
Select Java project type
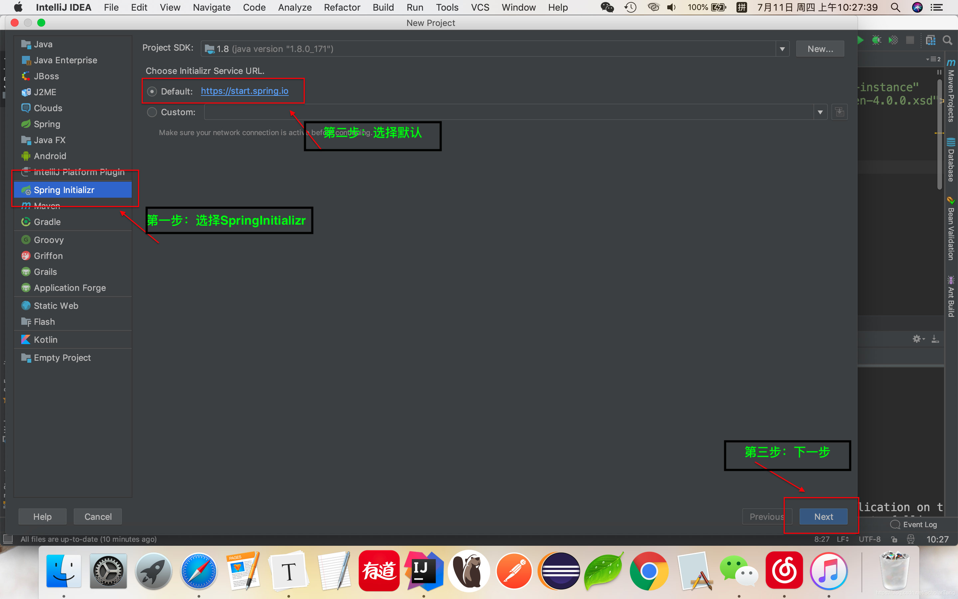(x=73, y=44)
